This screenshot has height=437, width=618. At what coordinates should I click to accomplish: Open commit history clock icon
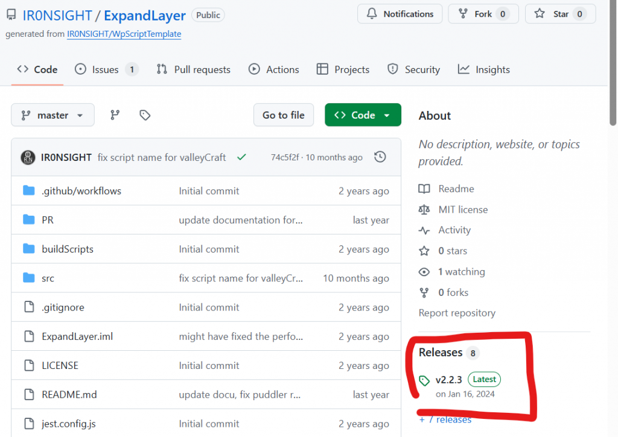380,157
